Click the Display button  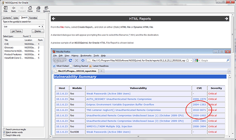coord(38,31)
